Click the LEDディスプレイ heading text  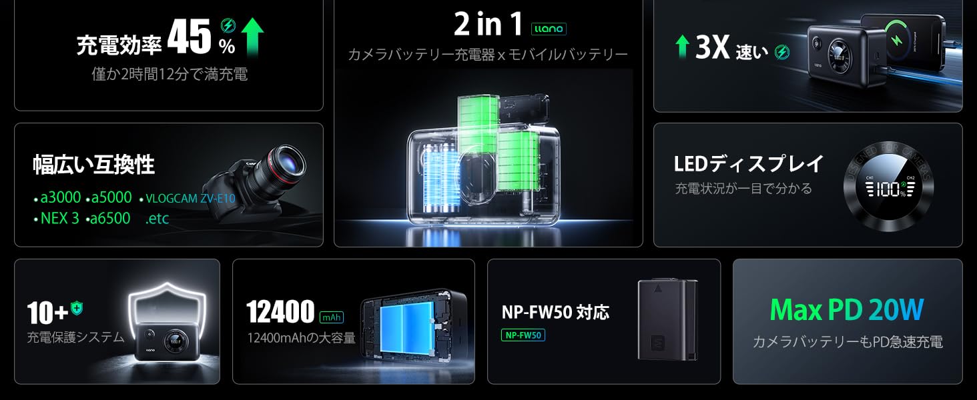[x=749, y=163]
